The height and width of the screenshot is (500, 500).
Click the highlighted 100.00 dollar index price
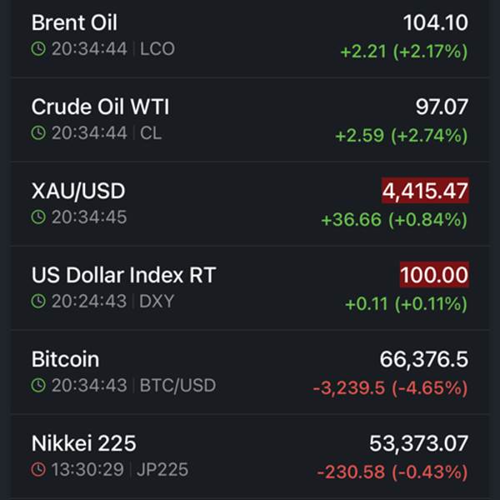434,275
